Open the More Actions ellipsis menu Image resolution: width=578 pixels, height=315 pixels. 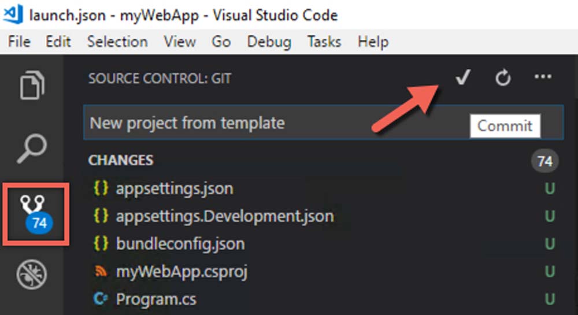point(543,78)
